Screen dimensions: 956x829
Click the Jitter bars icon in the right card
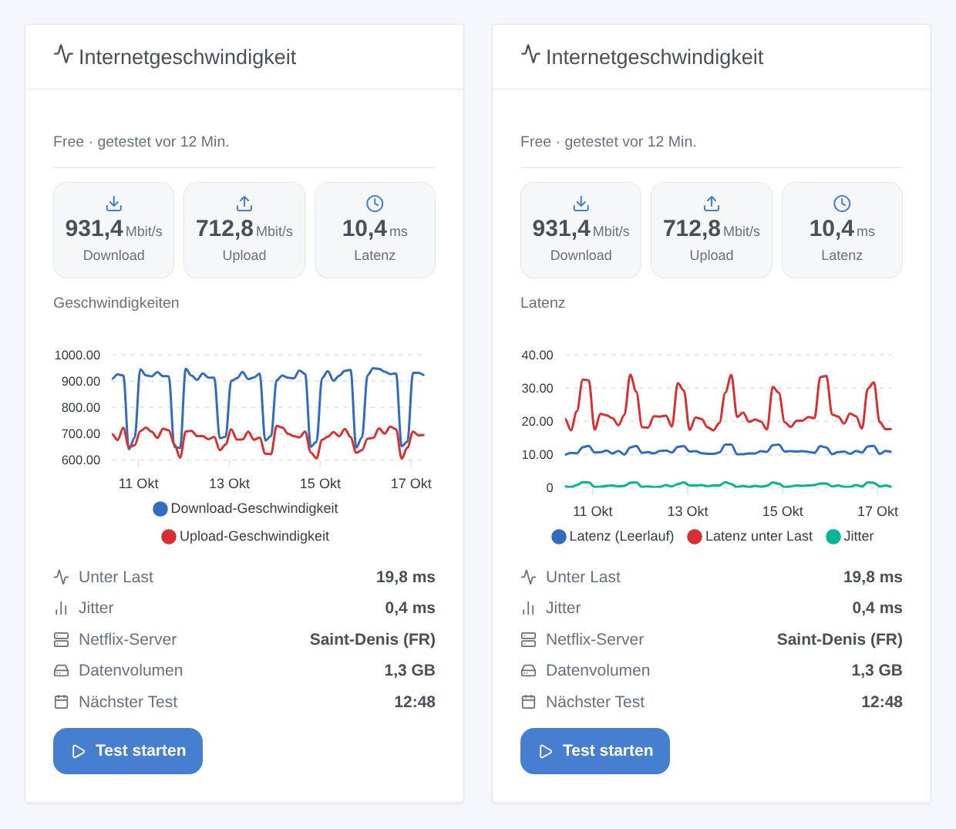(529, 608)
